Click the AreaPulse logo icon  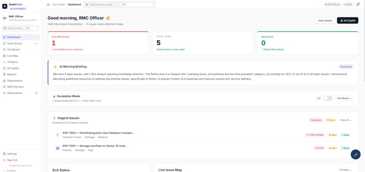pyautogui.click(x=5, y=6)
